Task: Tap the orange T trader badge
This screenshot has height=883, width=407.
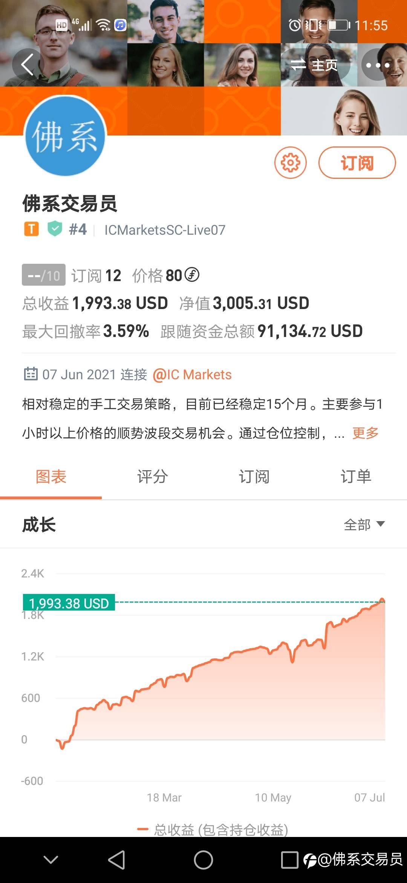Action: click(x=32, y=229)
